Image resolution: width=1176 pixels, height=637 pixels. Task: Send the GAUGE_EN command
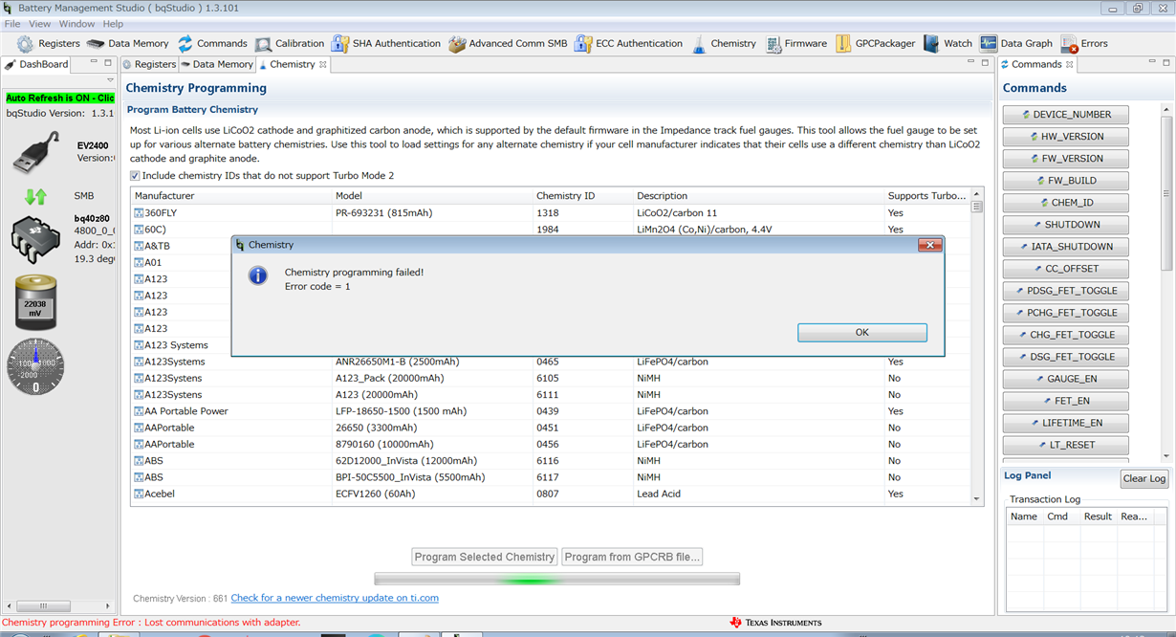[1066, 379]
